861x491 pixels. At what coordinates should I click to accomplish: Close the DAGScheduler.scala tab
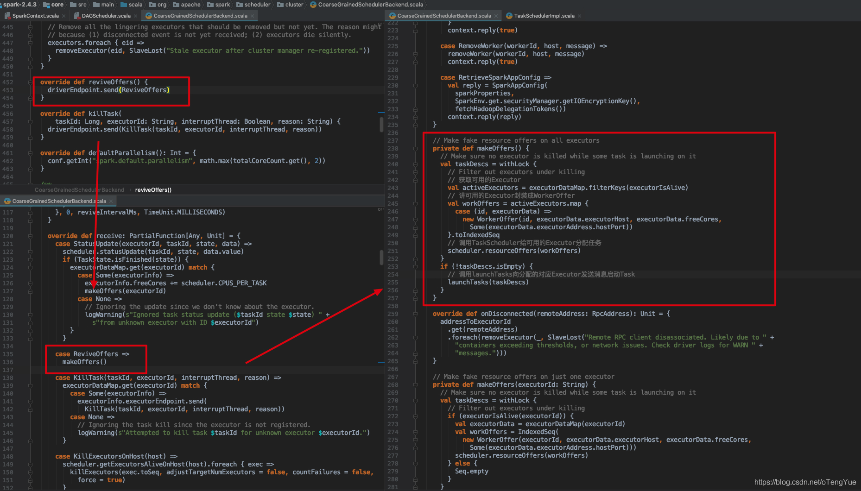135,16
